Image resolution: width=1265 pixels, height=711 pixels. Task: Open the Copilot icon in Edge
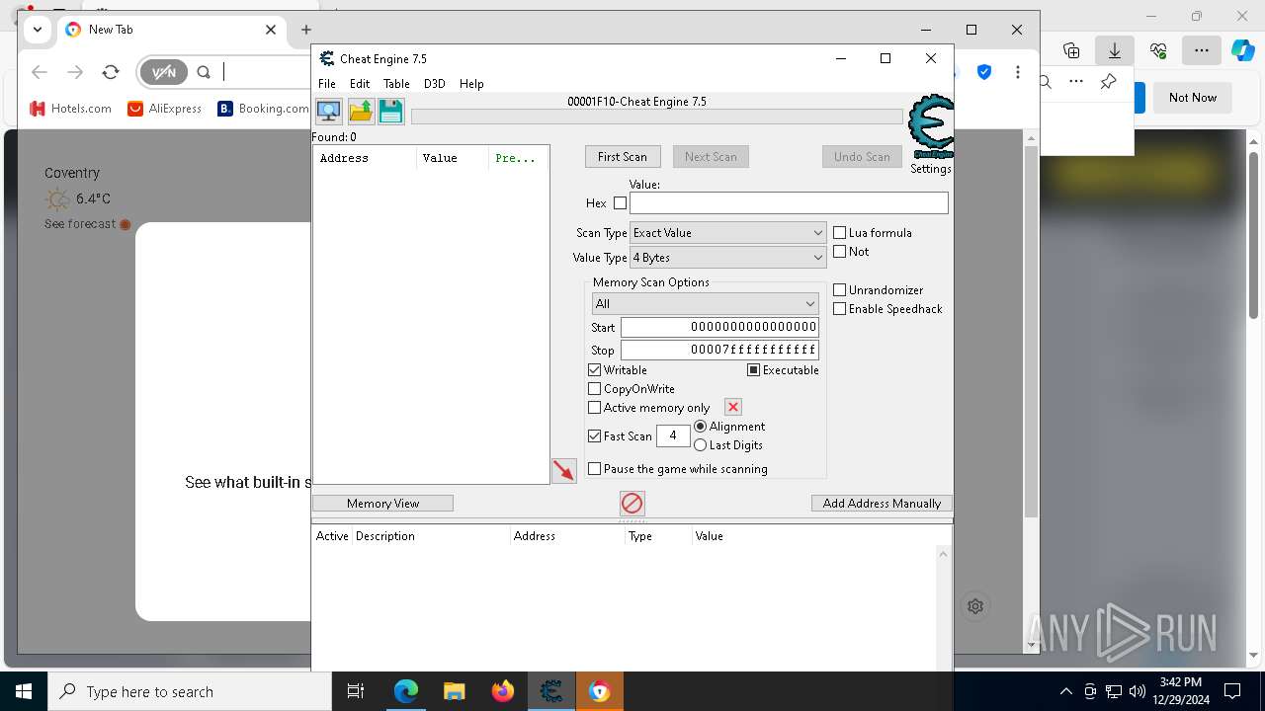[1243, 50]
